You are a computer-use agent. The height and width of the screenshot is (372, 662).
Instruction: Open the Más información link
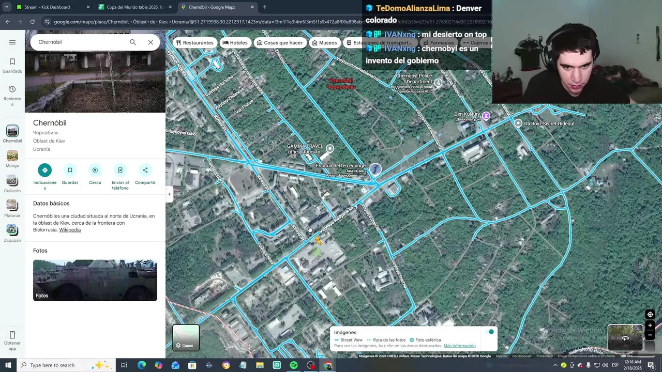click(459, 346)
